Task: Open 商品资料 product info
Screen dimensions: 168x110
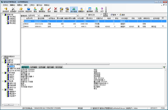Action: 29,10
